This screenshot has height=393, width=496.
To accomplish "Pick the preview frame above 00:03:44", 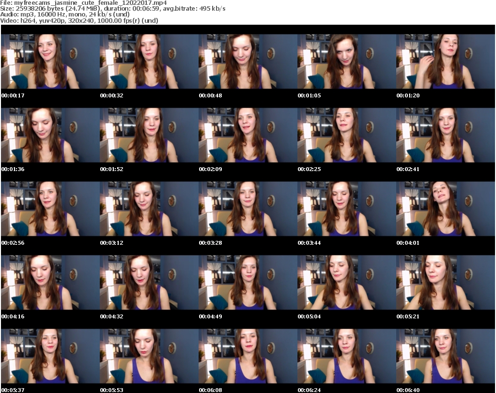I will [346, 209].
